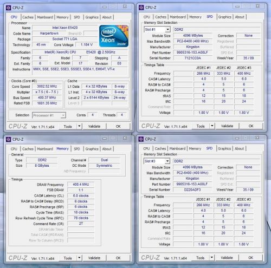This screenshot has width=271, height=268.
Task: Click the 6.0 clocks CAS# Latency value
Action: click(81, 195)
